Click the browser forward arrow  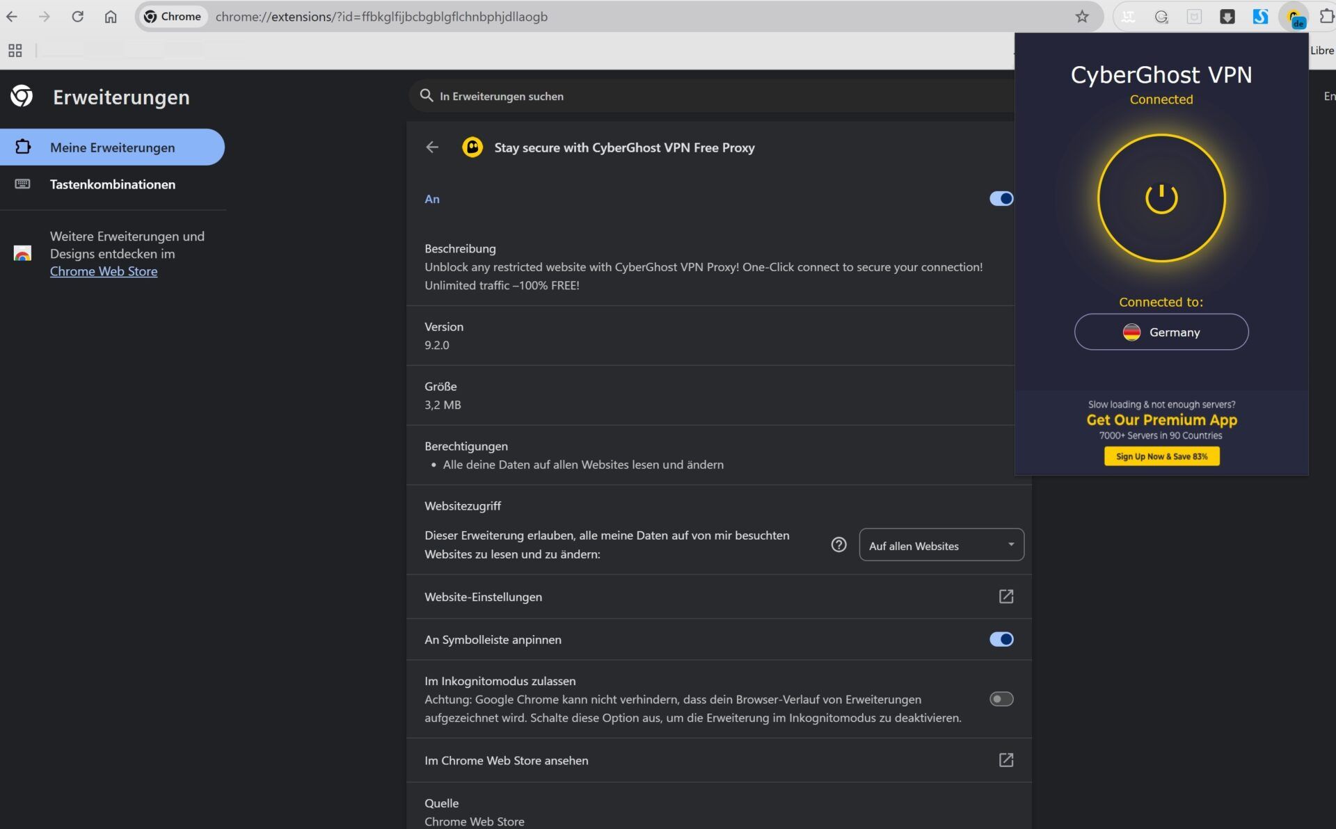44,16
